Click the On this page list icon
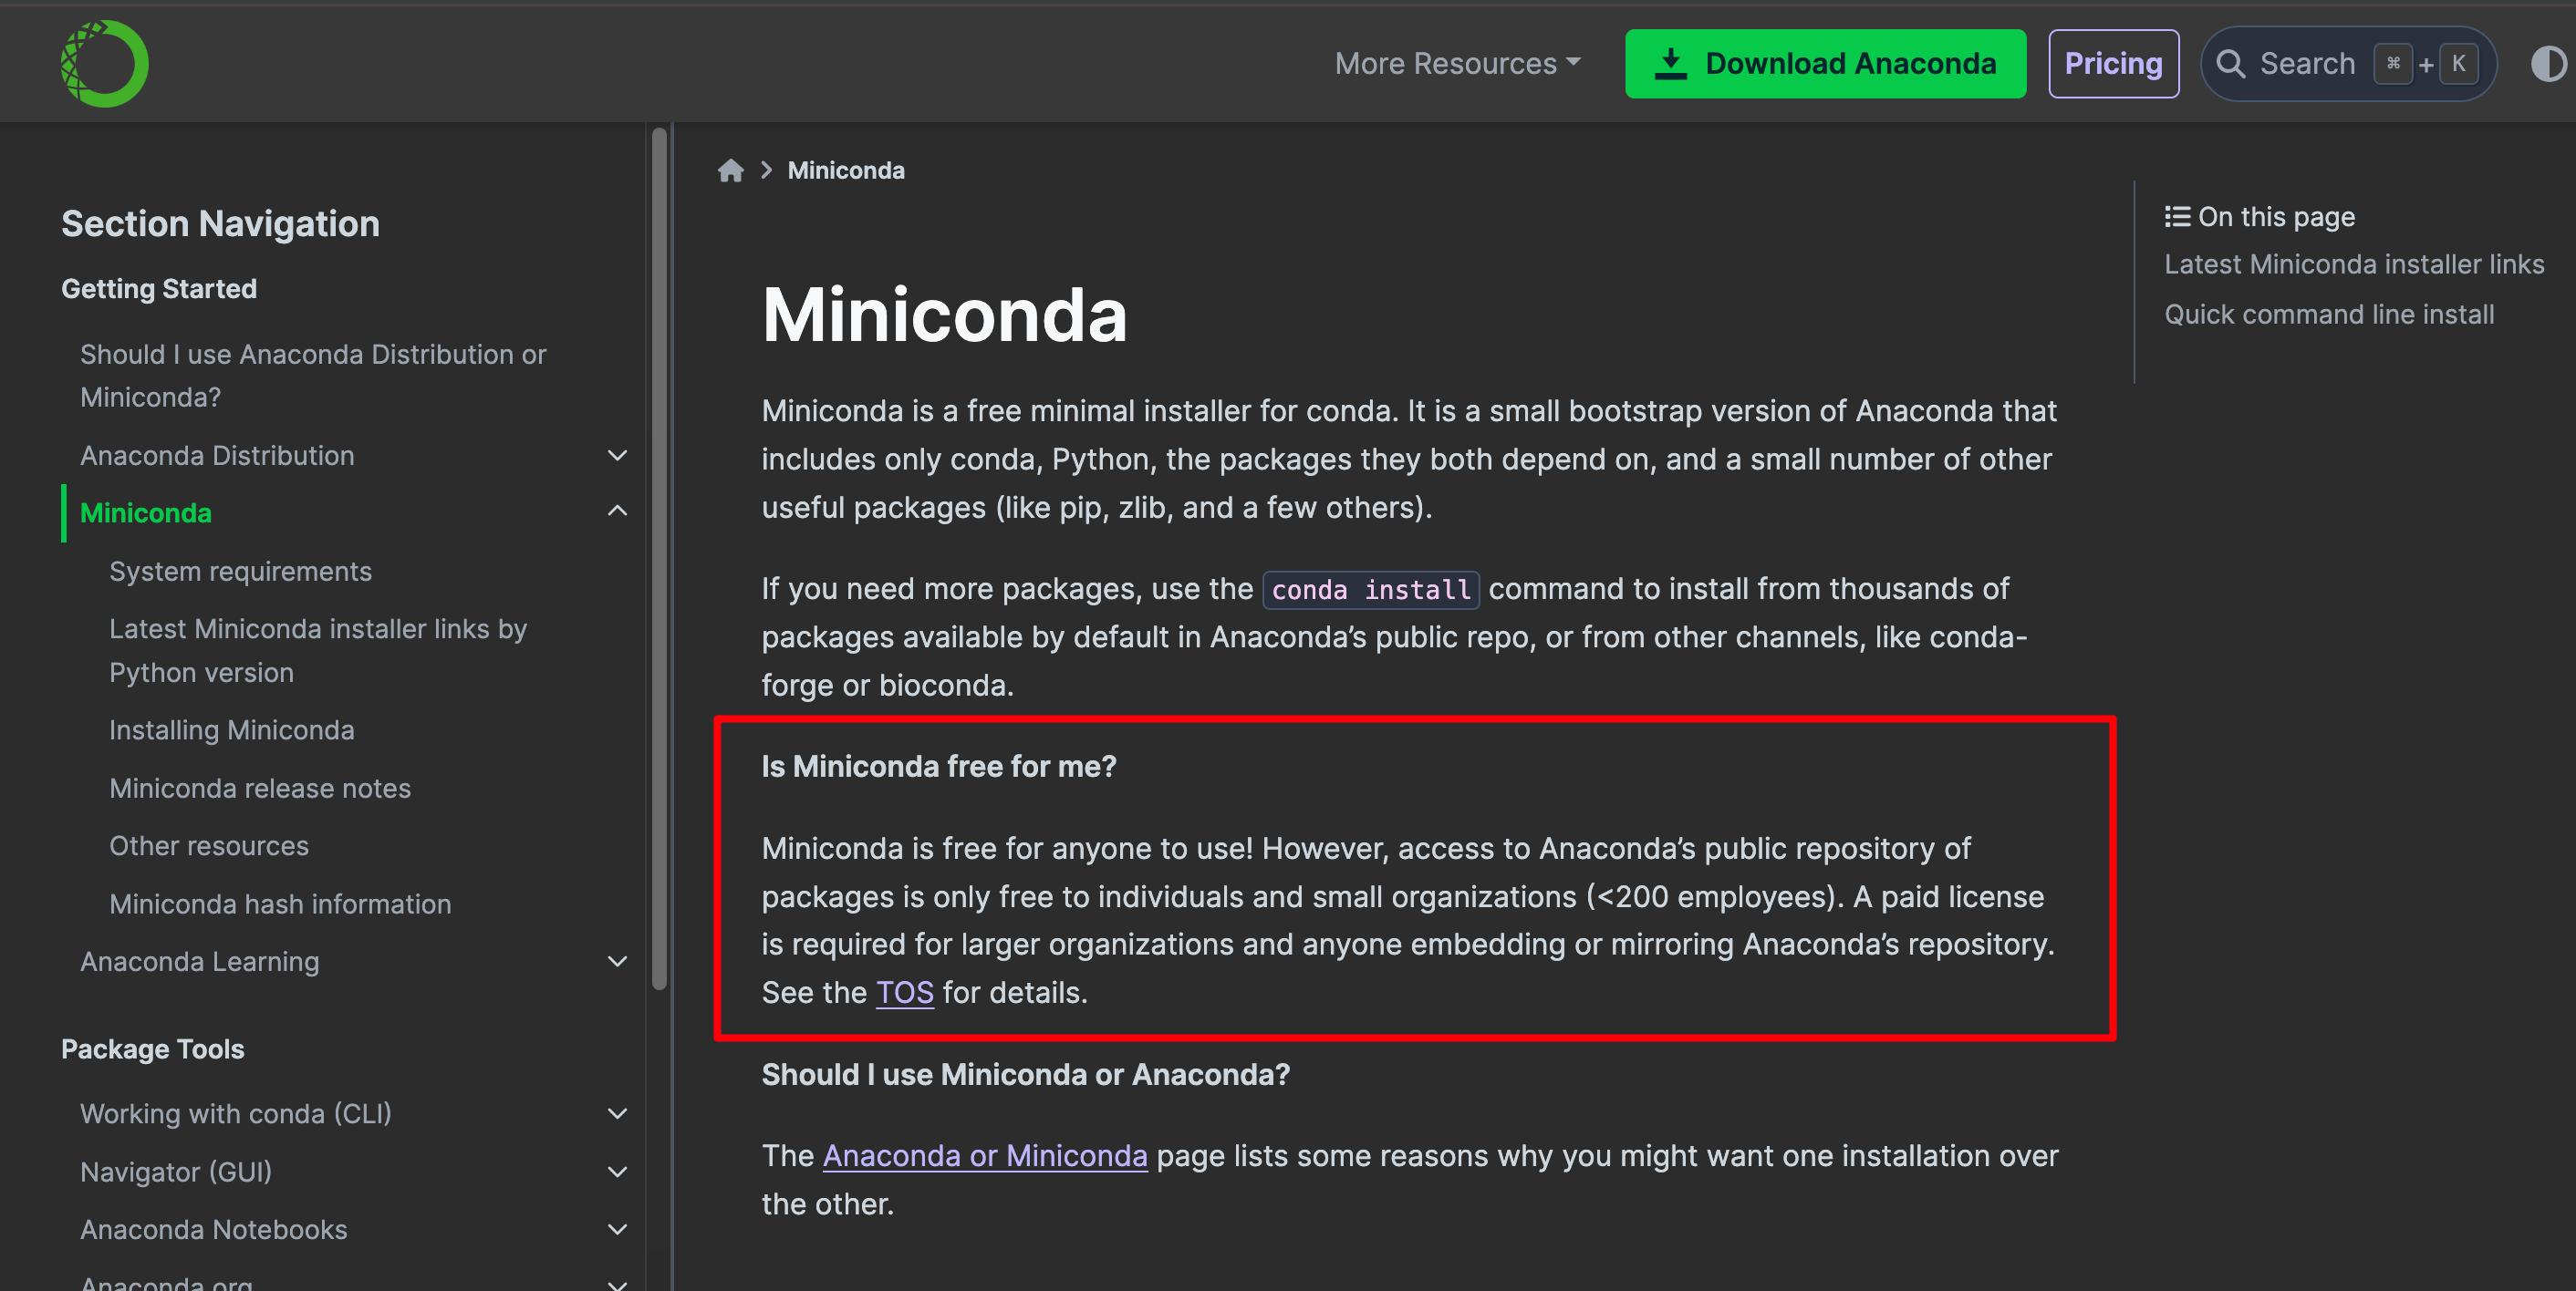 [x=2177, y=217]
